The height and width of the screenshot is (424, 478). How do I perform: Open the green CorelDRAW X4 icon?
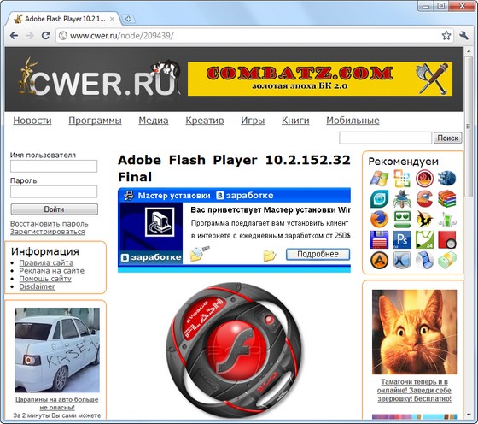coord(424,239)
